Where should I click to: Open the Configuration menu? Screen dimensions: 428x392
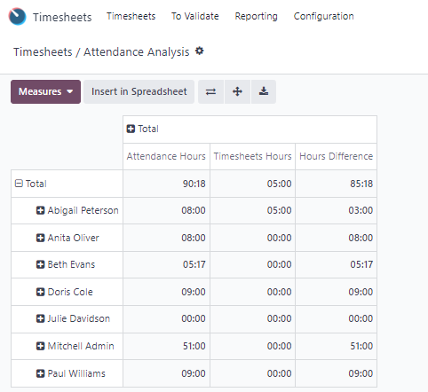pos(323,16)
